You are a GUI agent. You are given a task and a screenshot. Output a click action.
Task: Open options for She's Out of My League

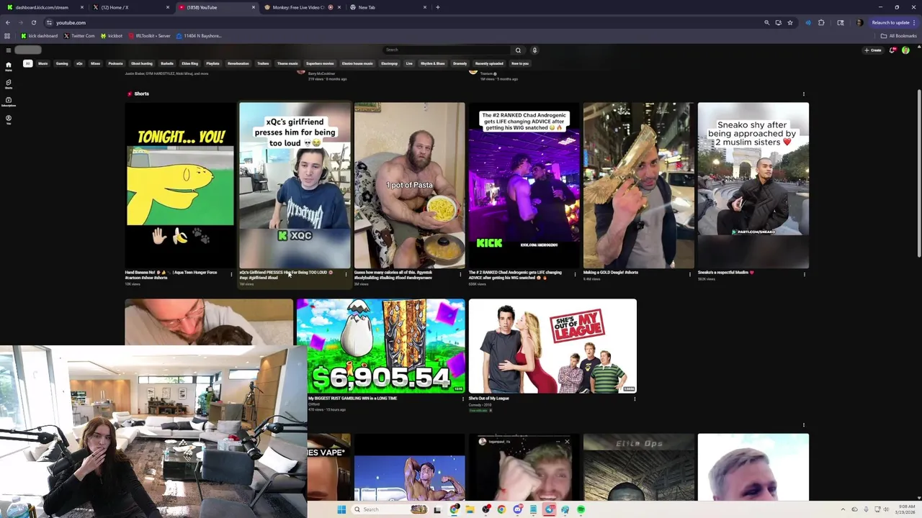634,399
